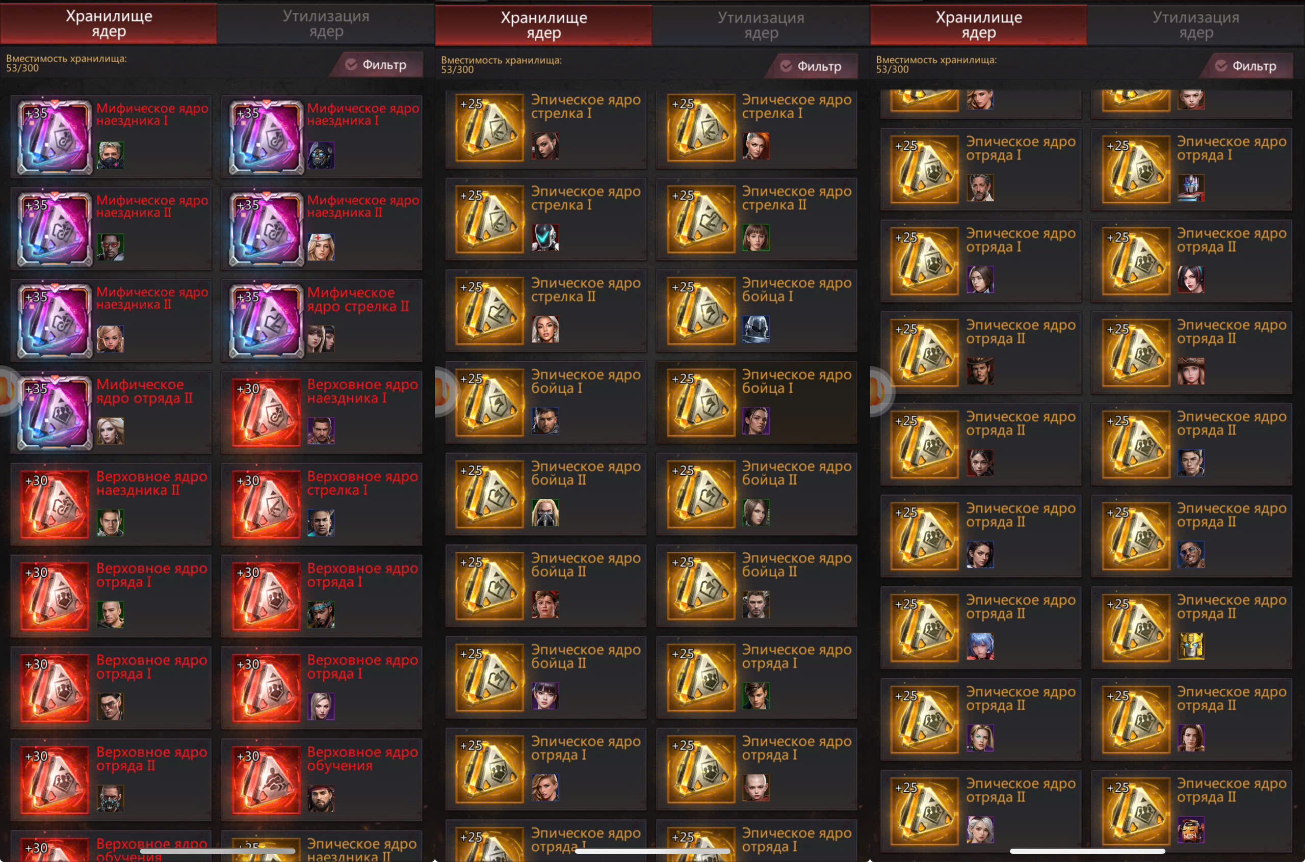Open the Bumblebee hero avatar on Эпическое ядро отряда II

[x=1191, y=646]
